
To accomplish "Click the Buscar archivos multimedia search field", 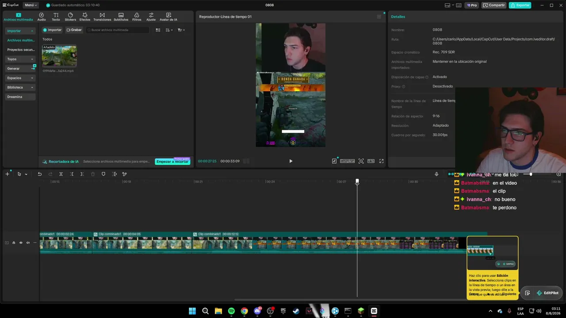I will tap(118, 30).
